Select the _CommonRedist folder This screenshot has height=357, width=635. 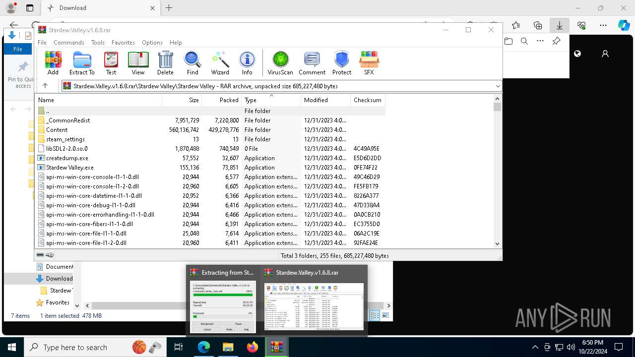211,120
